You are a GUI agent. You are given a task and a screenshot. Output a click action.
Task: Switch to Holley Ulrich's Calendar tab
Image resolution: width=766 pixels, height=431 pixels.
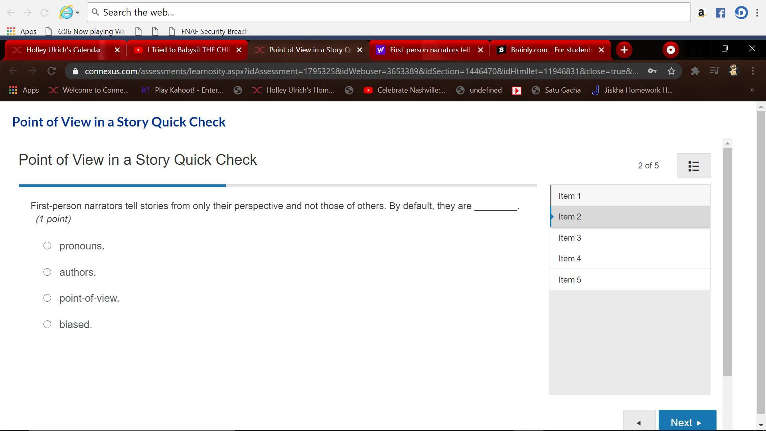click(x=64, y=50)
